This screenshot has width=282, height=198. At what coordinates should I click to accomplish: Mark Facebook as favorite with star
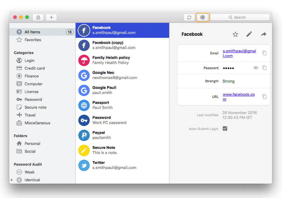tap(236, 34)
